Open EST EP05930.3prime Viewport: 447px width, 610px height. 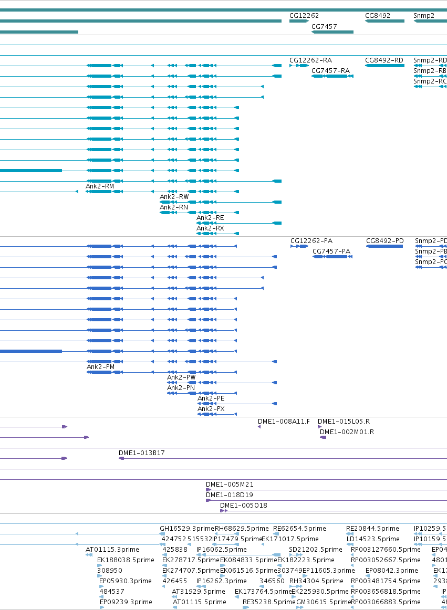point(126,581)
